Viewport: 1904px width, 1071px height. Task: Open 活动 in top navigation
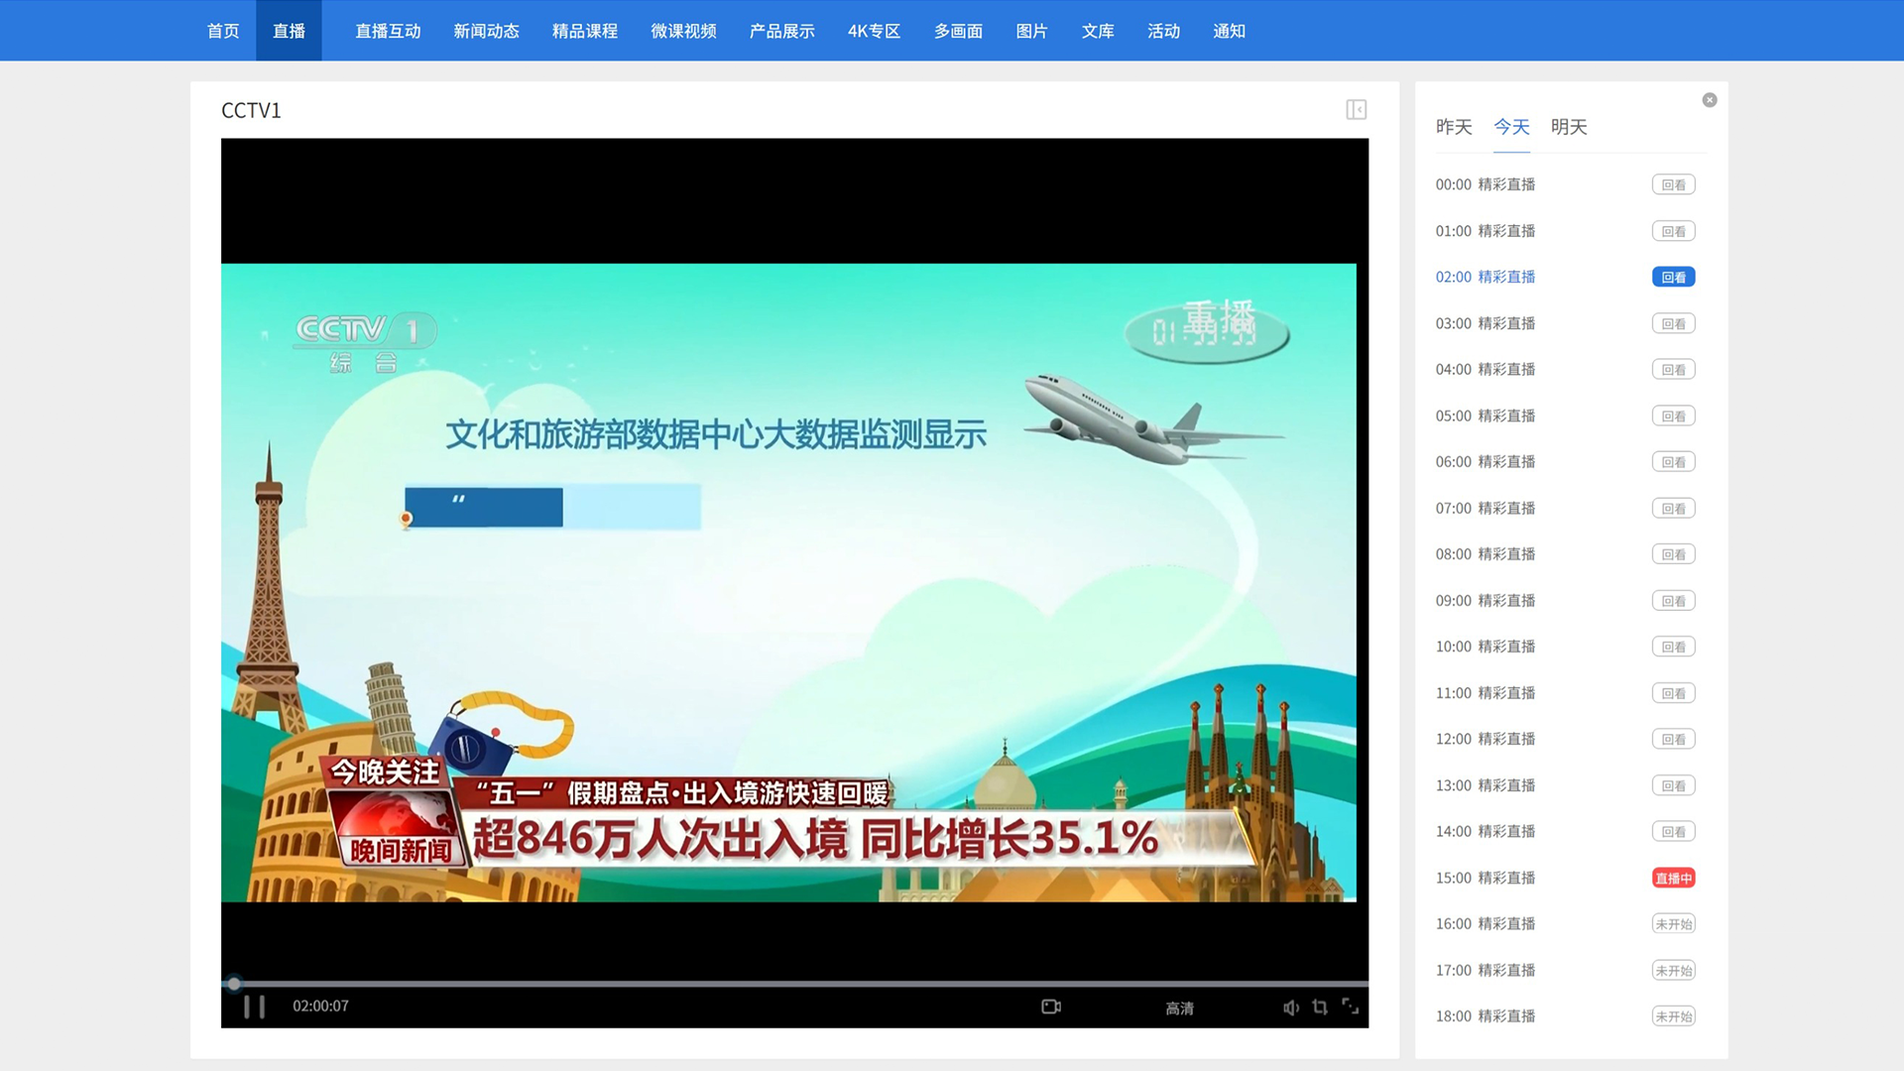[1164, 31]
